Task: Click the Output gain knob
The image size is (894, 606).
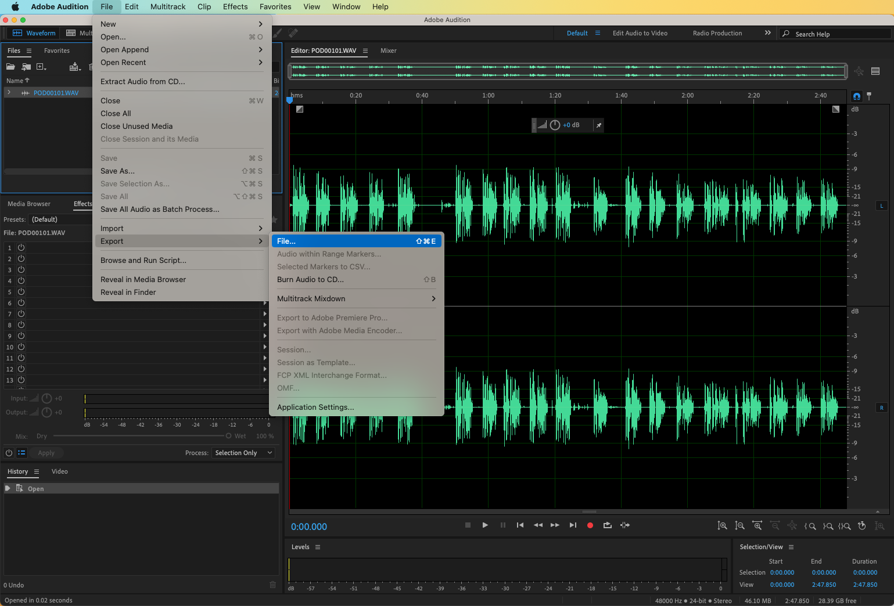Action: point(46,412)
